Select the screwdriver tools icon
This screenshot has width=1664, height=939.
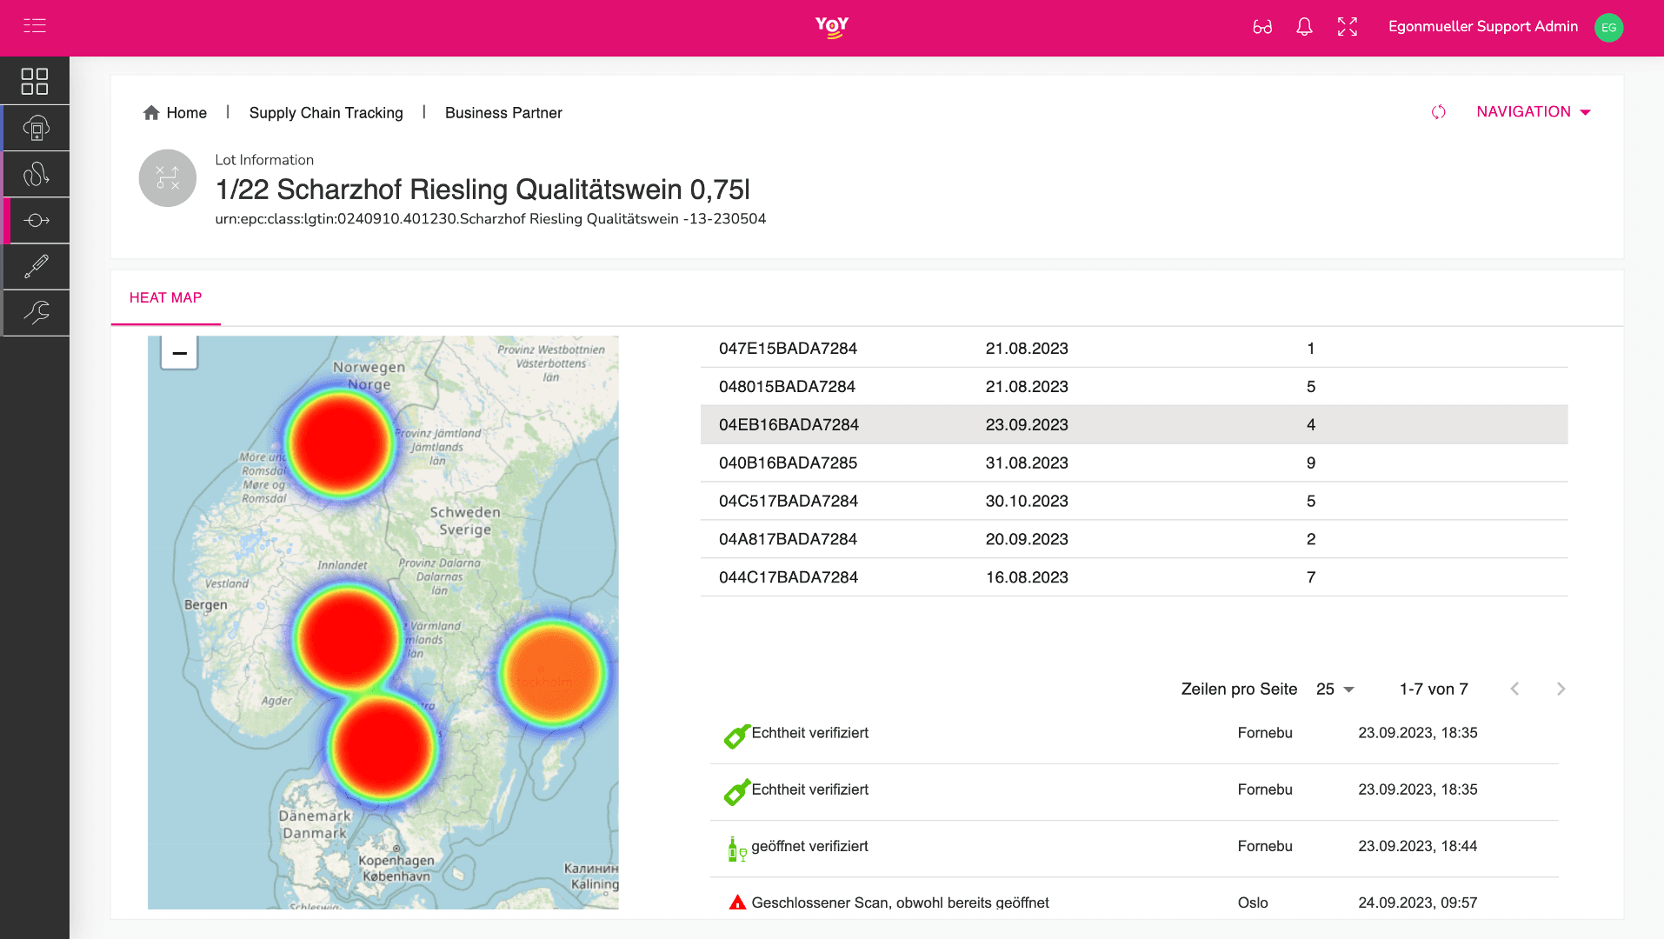click(36, 266)
